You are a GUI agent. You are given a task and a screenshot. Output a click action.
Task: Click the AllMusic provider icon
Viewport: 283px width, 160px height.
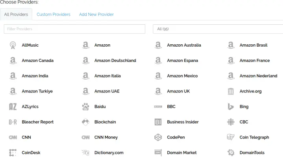tap(13, 45)
